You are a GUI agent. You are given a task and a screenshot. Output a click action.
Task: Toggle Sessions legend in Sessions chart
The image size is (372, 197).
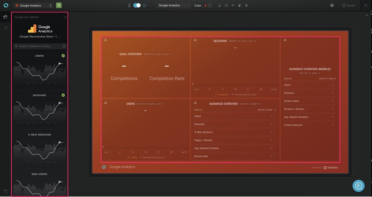pyautogui.click(x=222, y=95)
